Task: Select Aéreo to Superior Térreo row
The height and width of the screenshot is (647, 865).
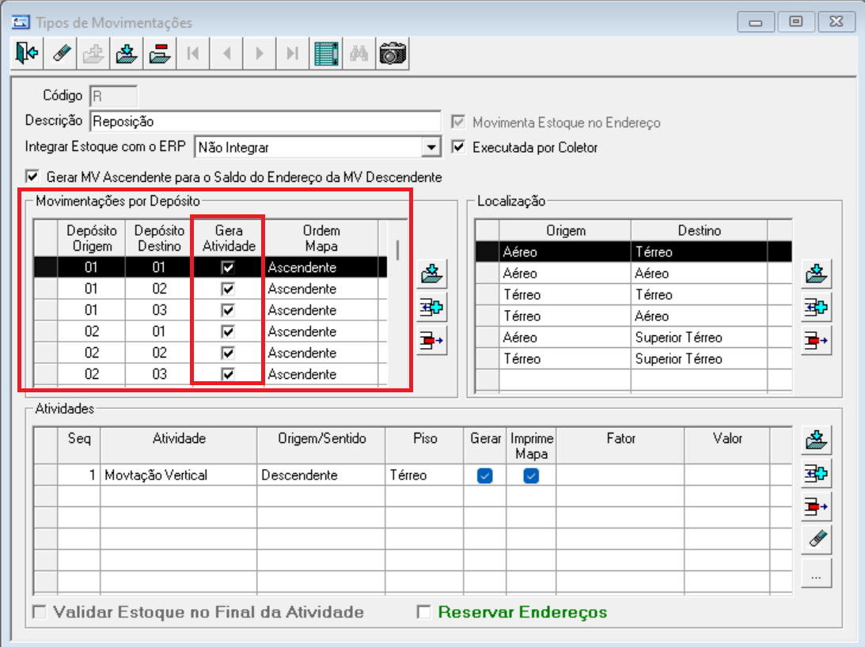Action: point(633,338)
